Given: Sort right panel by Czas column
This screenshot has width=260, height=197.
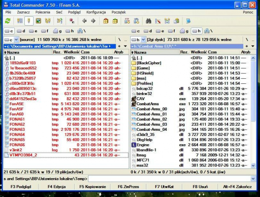Looking at the screenshot, I should 224,52.
